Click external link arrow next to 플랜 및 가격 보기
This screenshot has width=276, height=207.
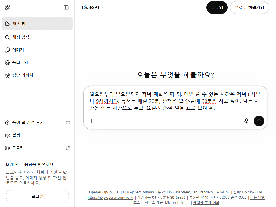tap(68, 123)
